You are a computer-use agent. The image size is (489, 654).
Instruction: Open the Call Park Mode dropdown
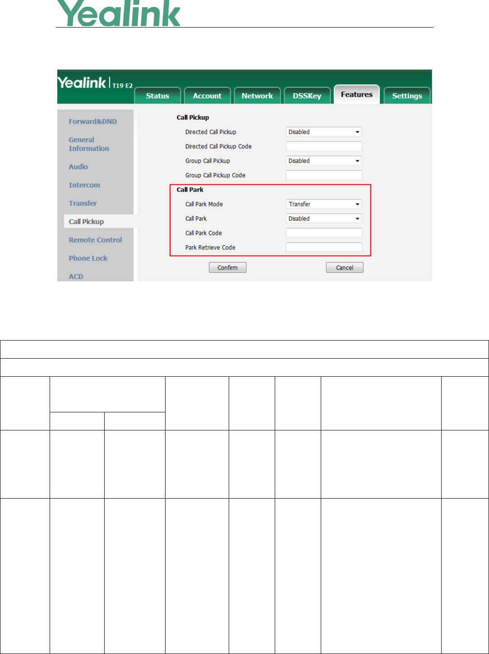[324, 204]
